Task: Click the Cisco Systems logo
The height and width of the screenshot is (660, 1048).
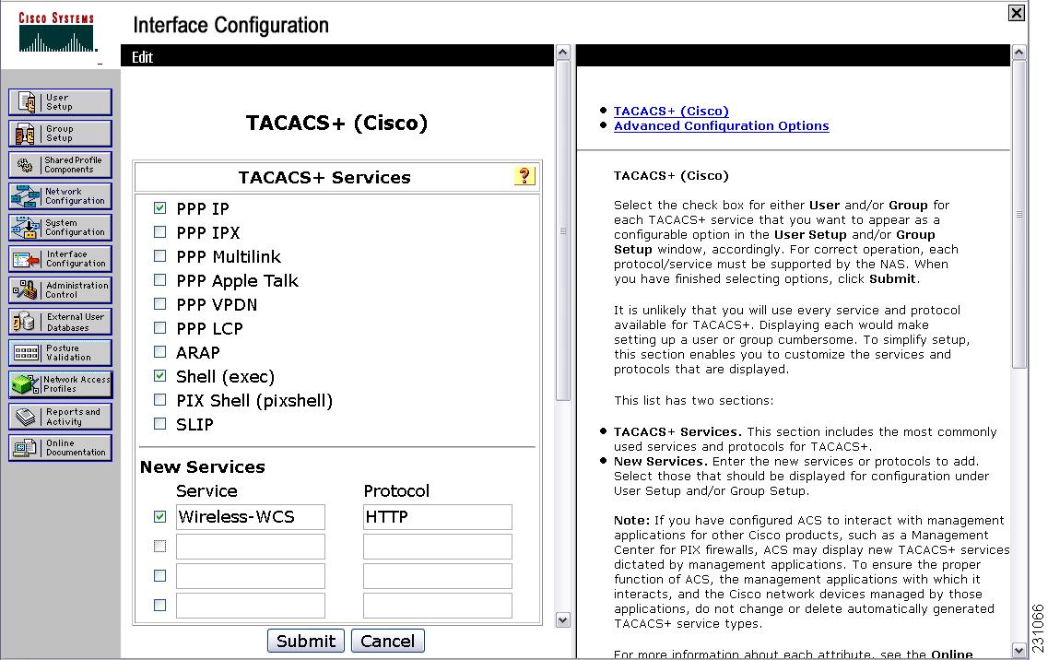Action: (57, 33)
